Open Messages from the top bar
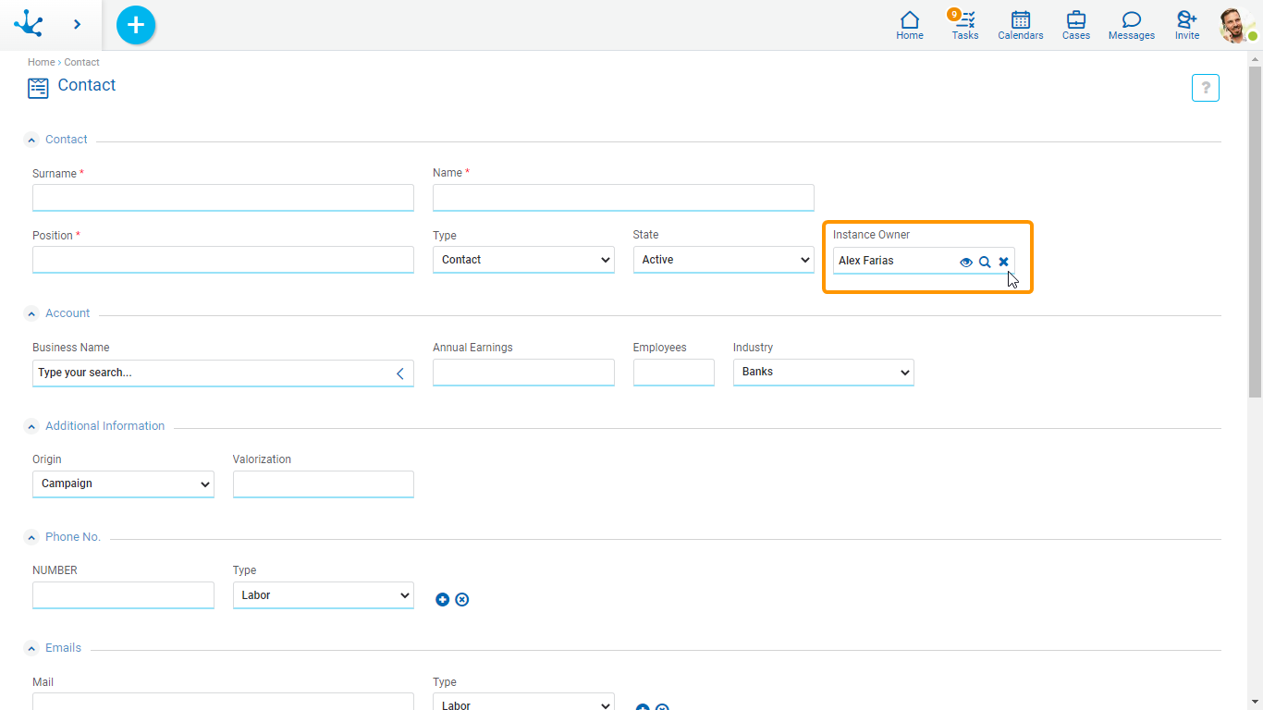The width and height of the screenshot is (1263, 710). coord(1131,25)
